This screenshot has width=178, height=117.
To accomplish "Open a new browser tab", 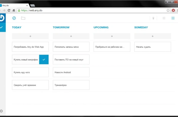I will click(x=33, y=5).
